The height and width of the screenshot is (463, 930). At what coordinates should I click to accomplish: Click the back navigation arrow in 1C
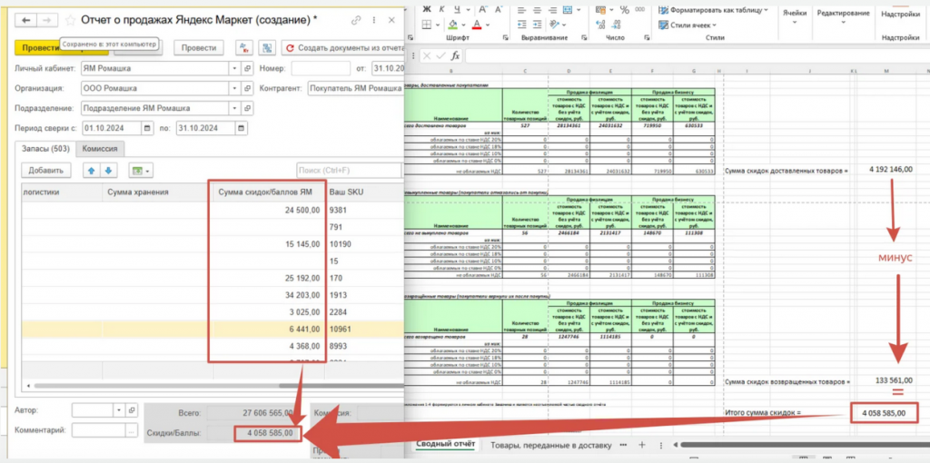[25, 19]
